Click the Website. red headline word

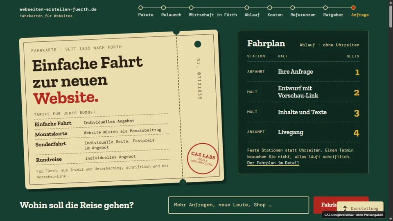(x=65, y=98)
